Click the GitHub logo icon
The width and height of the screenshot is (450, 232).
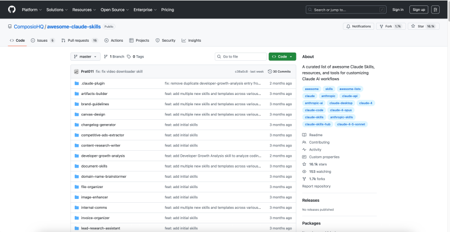(x=12, y=9)
